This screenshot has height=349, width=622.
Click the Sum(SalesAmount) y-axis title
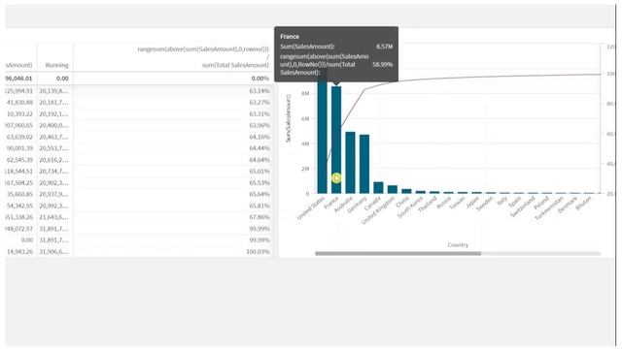point(289,118)
